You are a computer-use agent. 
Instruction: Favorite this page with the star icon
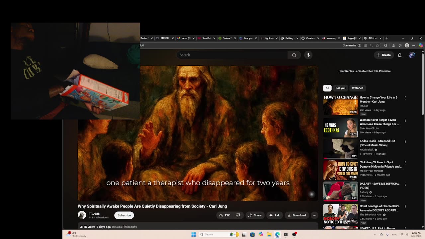tap(377, 45)
